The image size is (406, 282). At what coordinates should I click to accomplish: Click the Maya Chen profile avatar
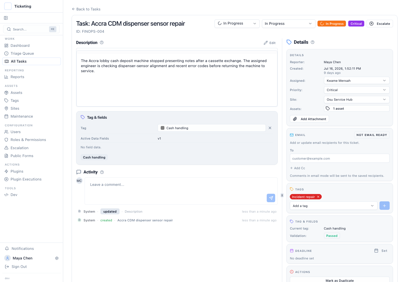(x=8, y=258)
